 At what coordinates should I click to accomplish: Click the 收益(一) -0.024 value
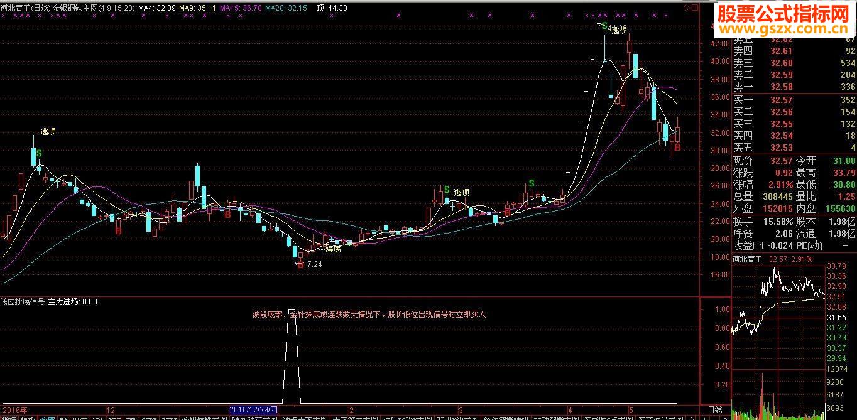click(780, 245)
